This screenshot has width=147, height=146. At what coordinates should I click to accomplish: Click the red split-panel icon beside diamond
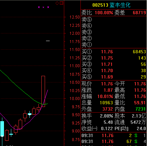coord(62,3)
